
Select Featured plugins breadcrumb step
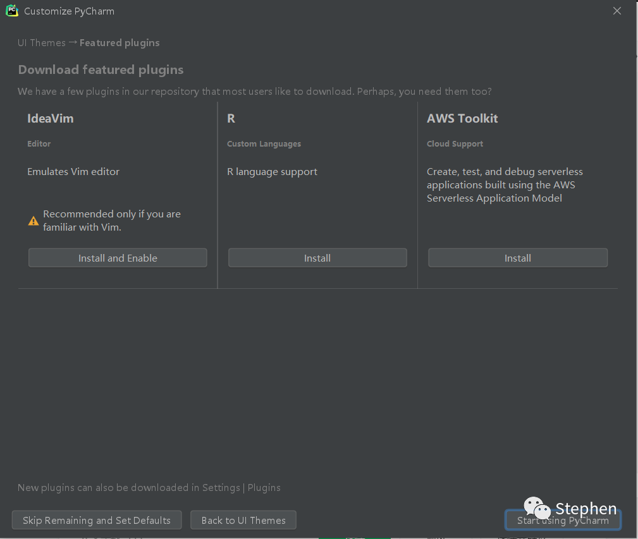[120, 43]
